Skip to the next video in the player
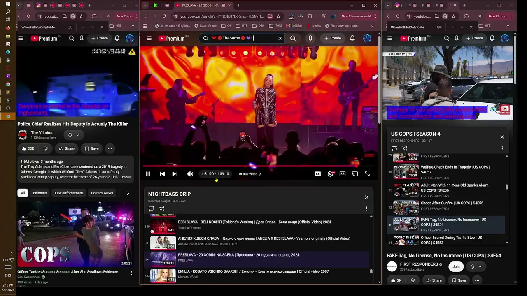This screenshot has width=527, height=296. click(x=175, y=174)
